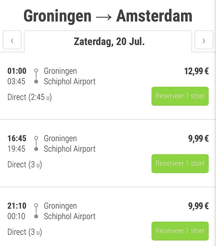Expand Direct (2:45 u) trip details
Viewport: 216px width, 246px height.
30,97
